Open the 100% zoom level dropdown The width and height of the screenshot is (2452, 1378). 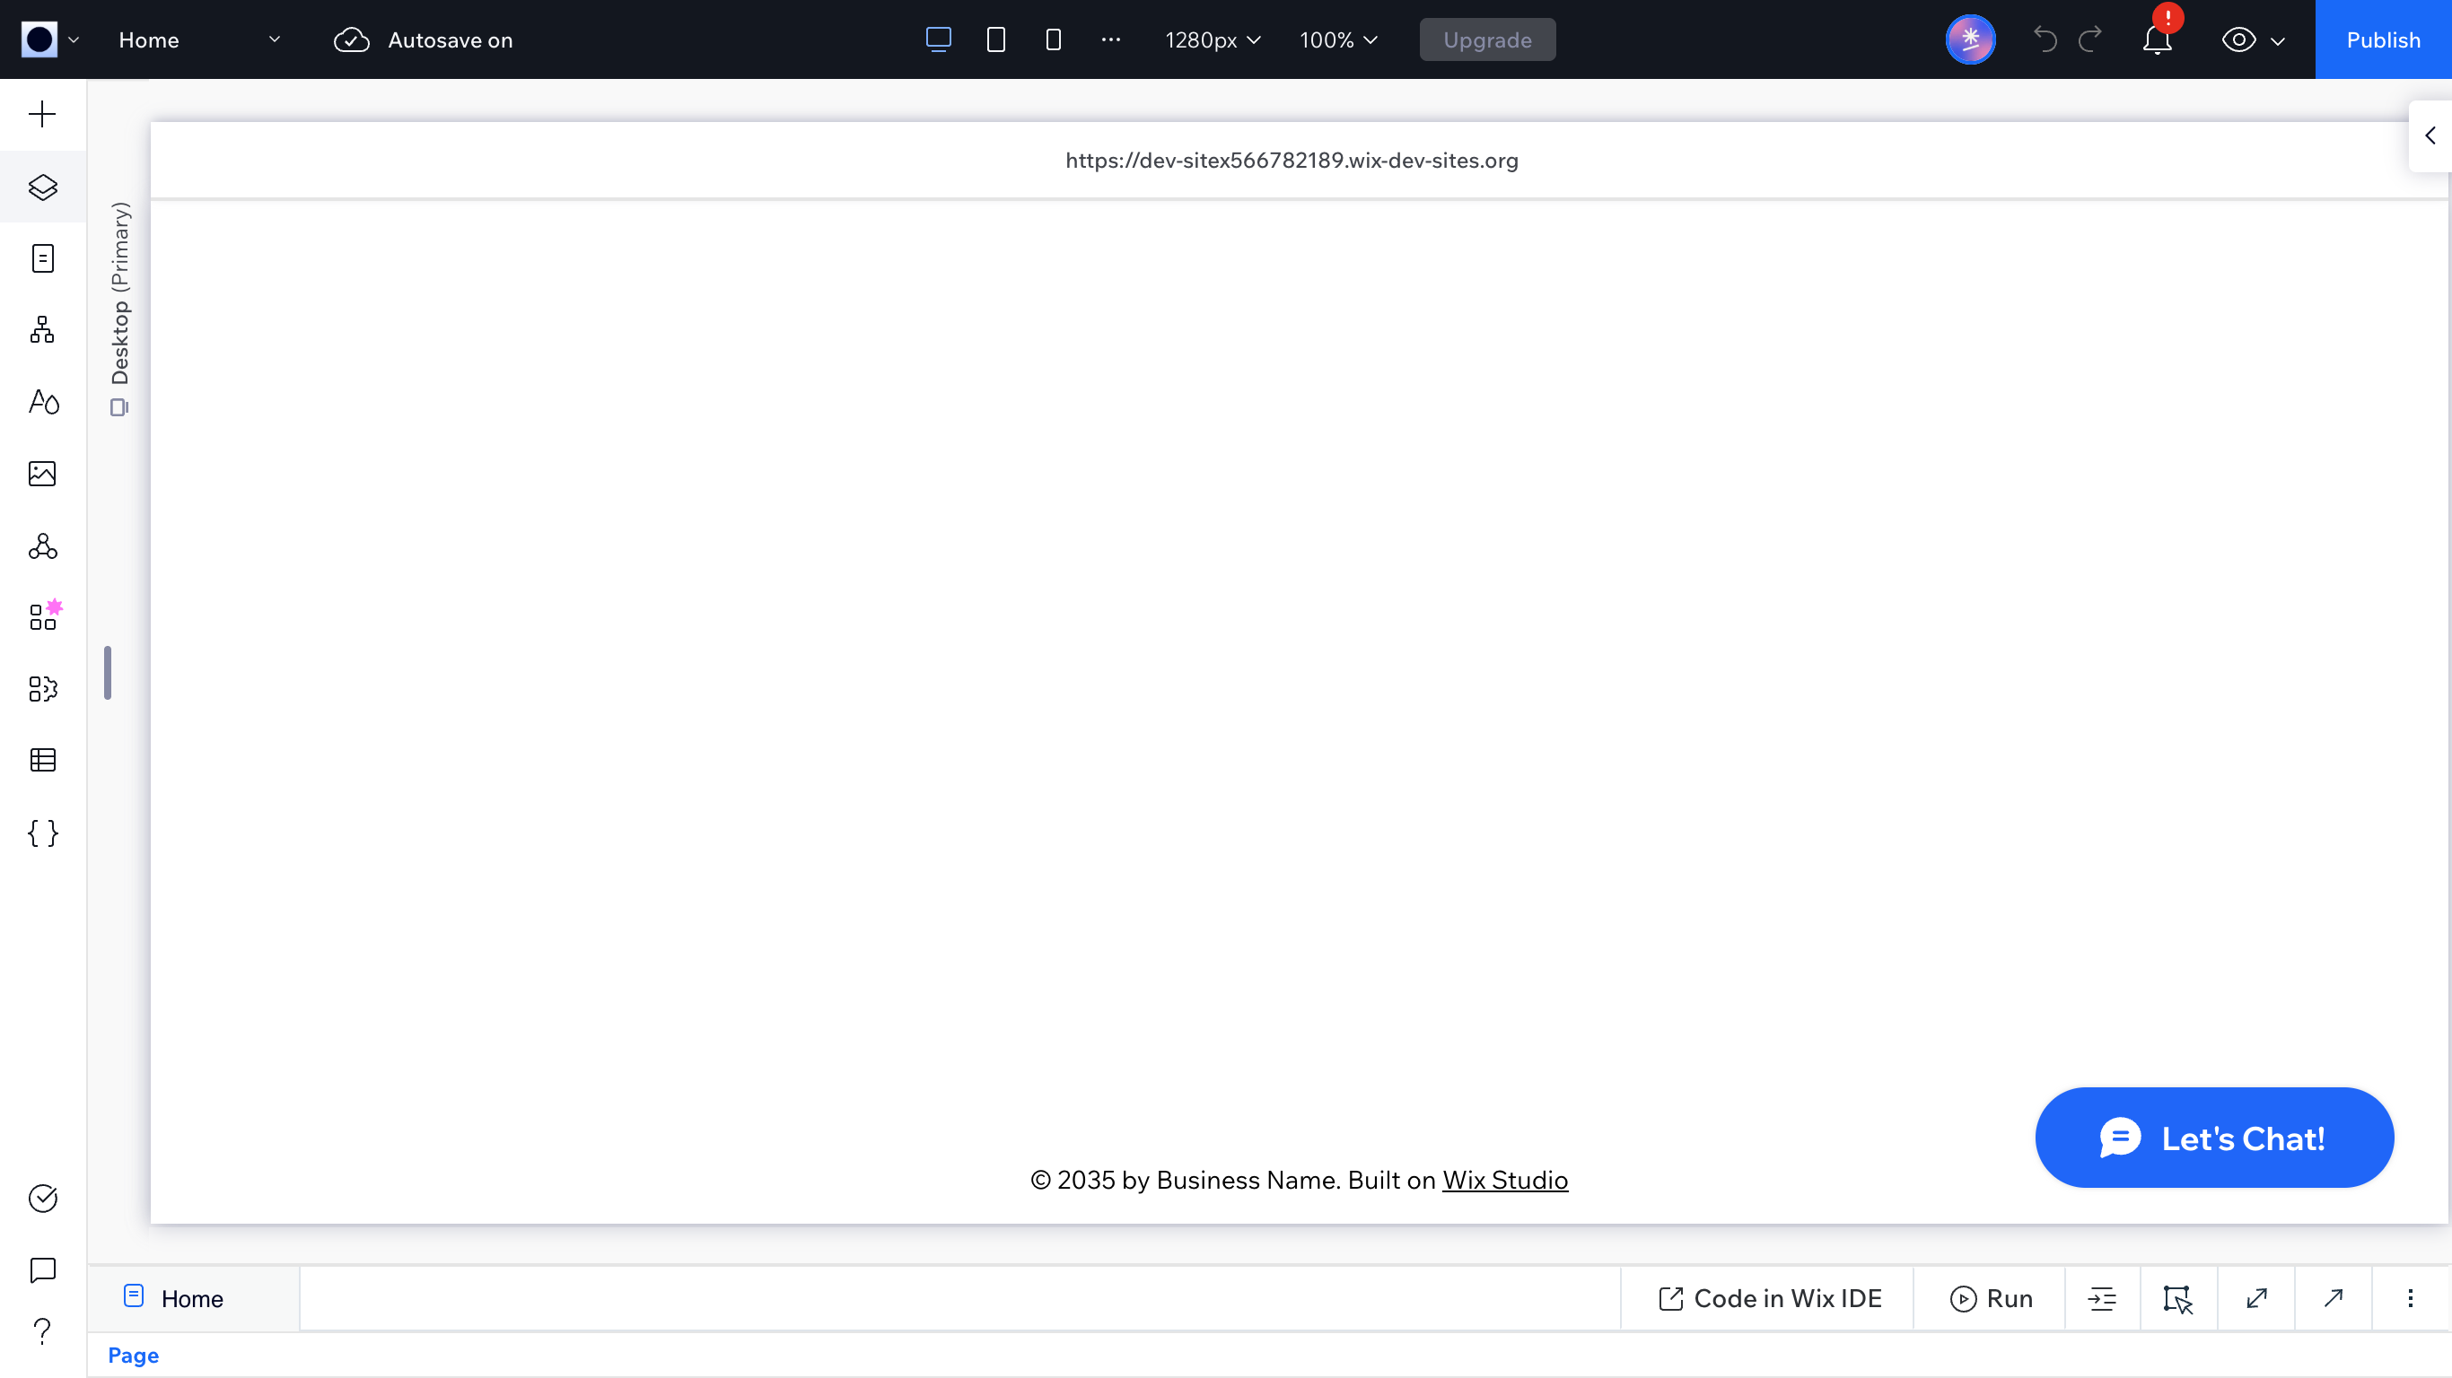1337,40
